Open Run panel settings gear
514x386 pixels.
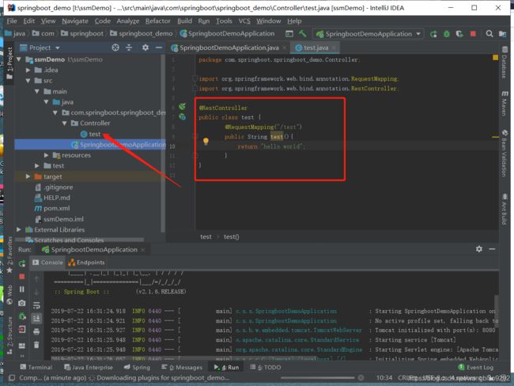pyautogui.click(x=479, y=249)
